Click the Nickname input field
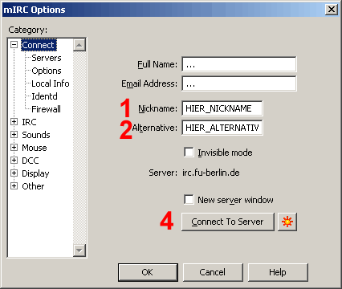The image size is (342, 289). [222, 108]
